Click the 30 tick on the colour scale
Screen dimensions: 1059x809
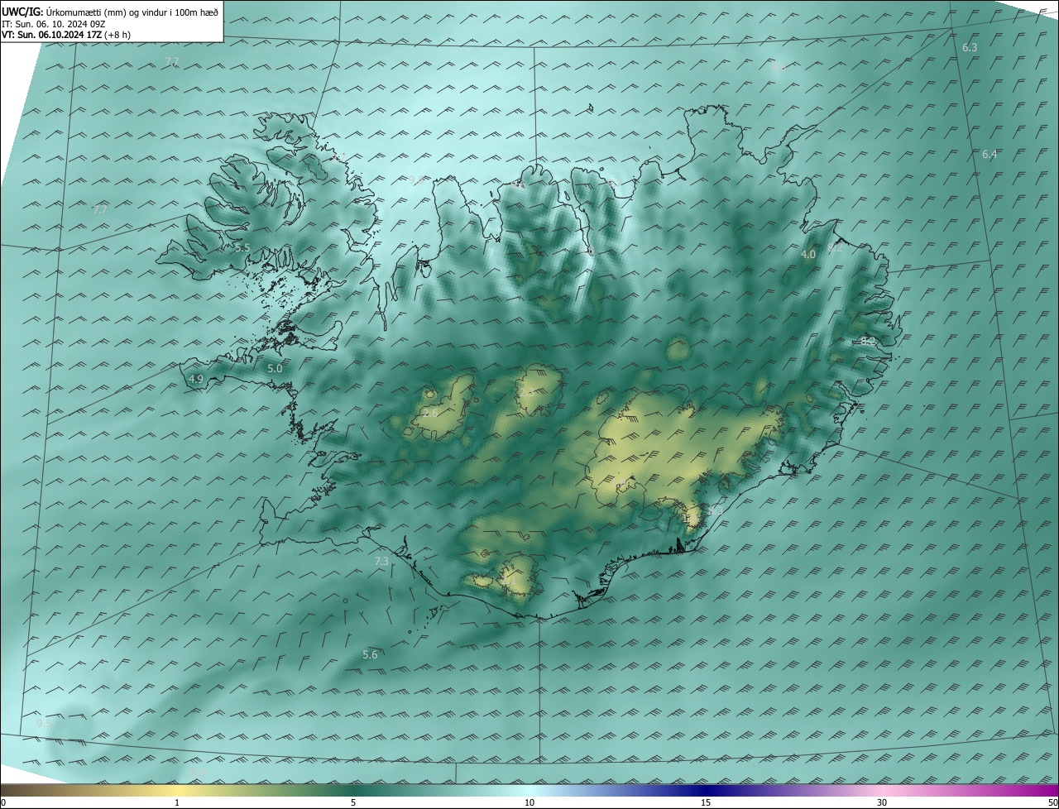(x=882, y=802)
